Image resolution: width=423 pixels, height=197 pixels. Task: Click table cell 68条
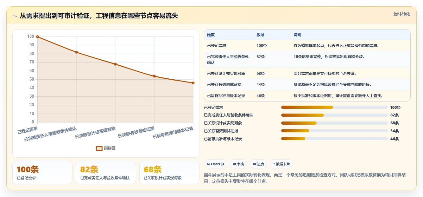[x=261, y=74]
